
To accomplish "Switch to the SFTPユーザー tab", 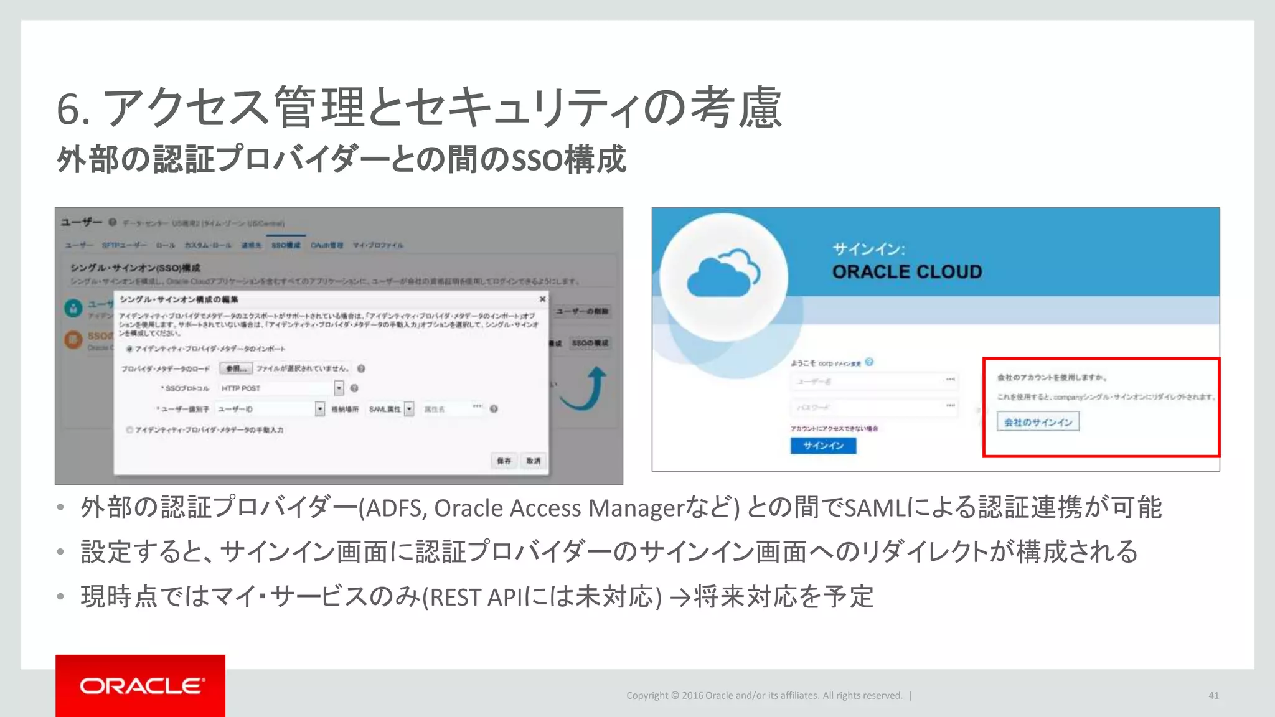I will click(125, 245).
